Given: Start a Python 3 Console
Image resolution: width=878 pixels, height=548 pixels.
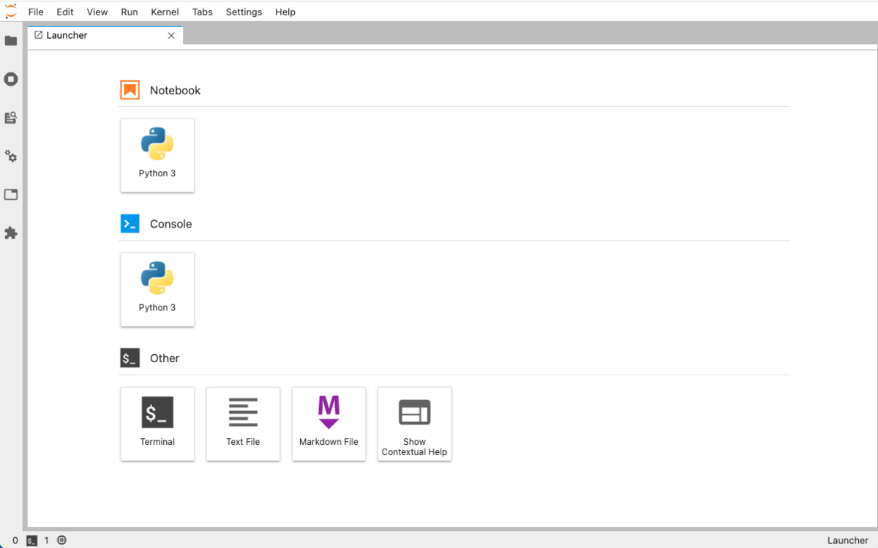Looking at the screenshot, I should (157, 290).
